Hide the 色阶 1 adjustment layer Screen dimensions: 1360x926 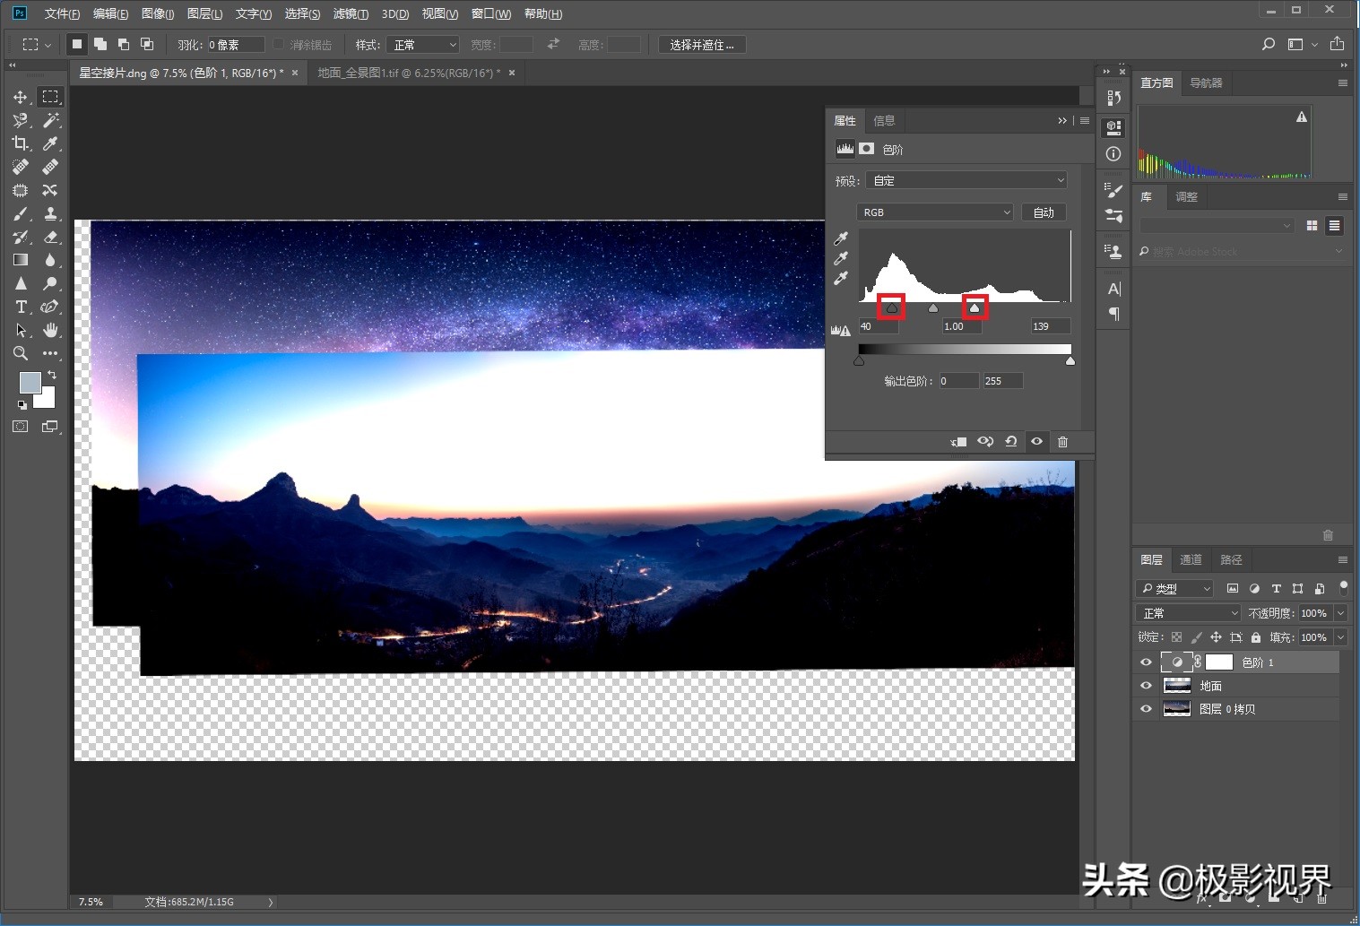click(1146, 662)
